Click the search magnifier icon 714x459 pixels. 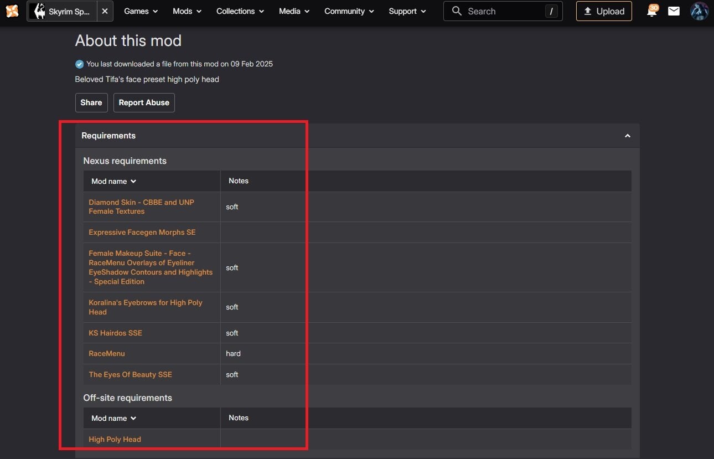click(x=457, y=11)
